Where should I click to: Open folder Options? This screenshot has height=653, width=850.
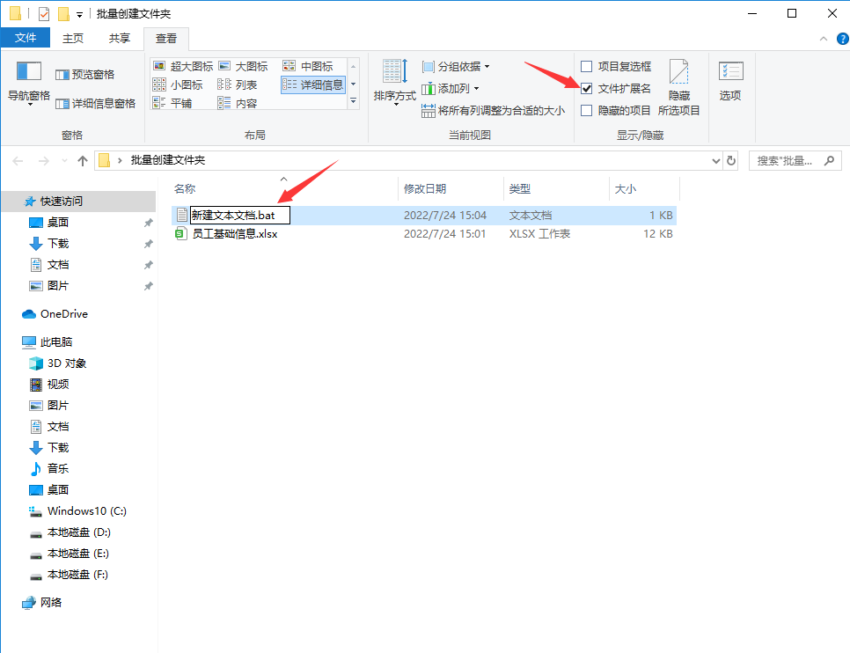[730, 81]
